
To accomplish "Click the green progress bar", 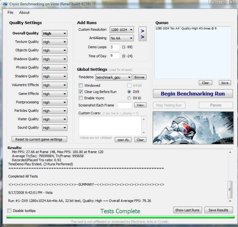I will click(x=120, y=217).
